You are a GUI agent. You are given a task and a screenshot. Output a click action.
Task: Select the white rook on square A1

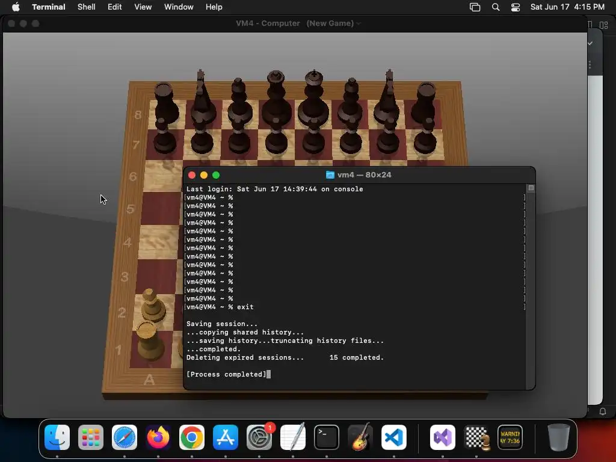(x=149, y=340)
